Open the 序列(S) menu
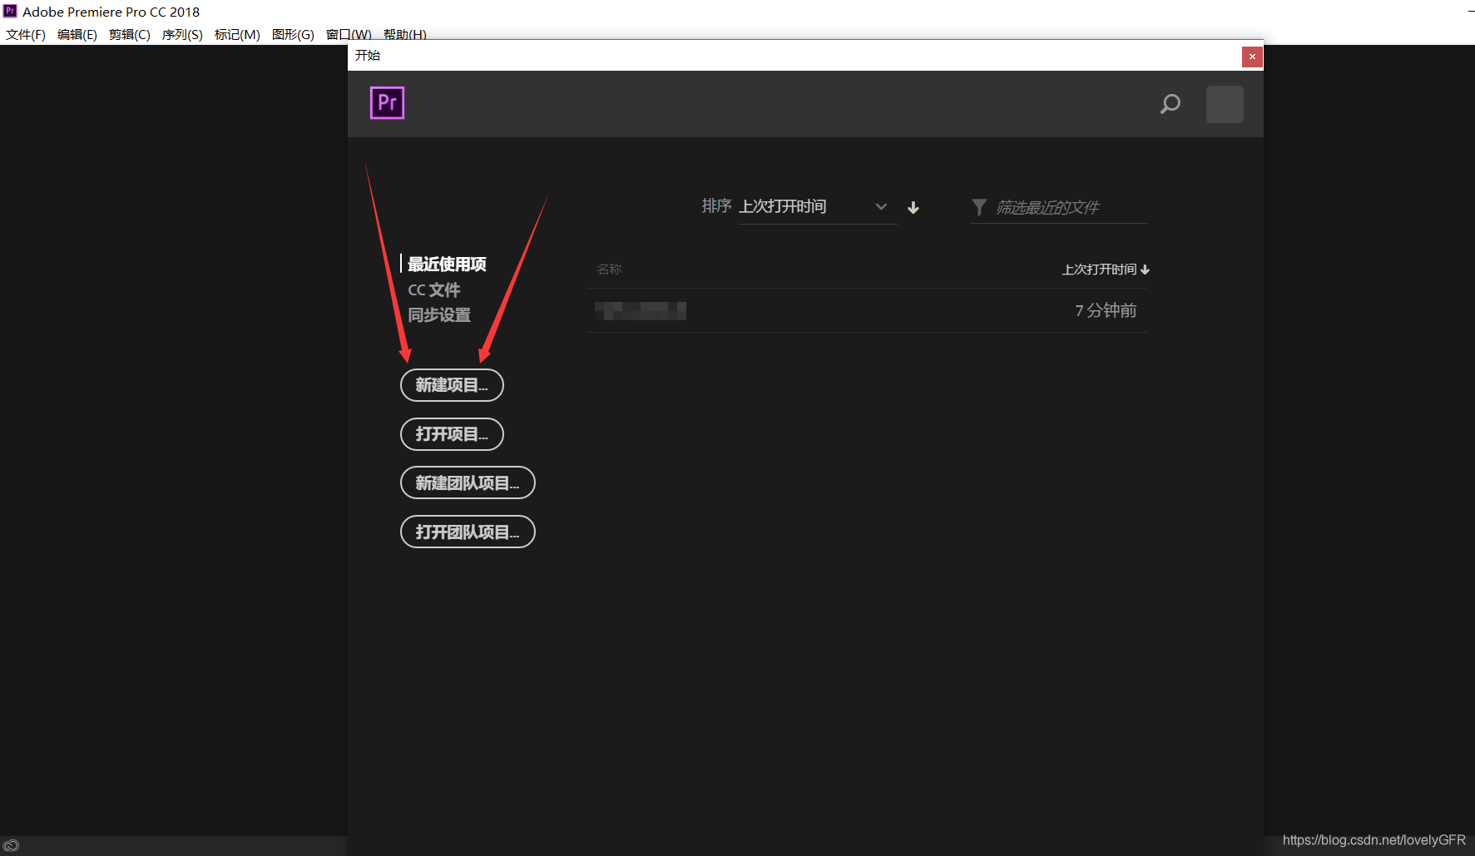The height and width of the screenshot is (856, 1475). tap(182, 34)
